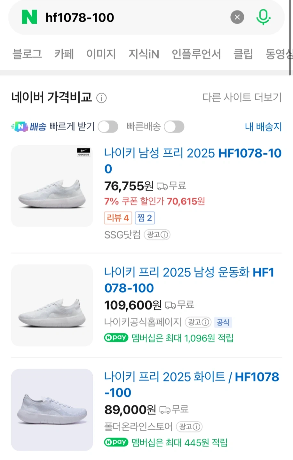
Task: Tap 나이키공식홈페이지 ad info badge
Action: point(198,322)
